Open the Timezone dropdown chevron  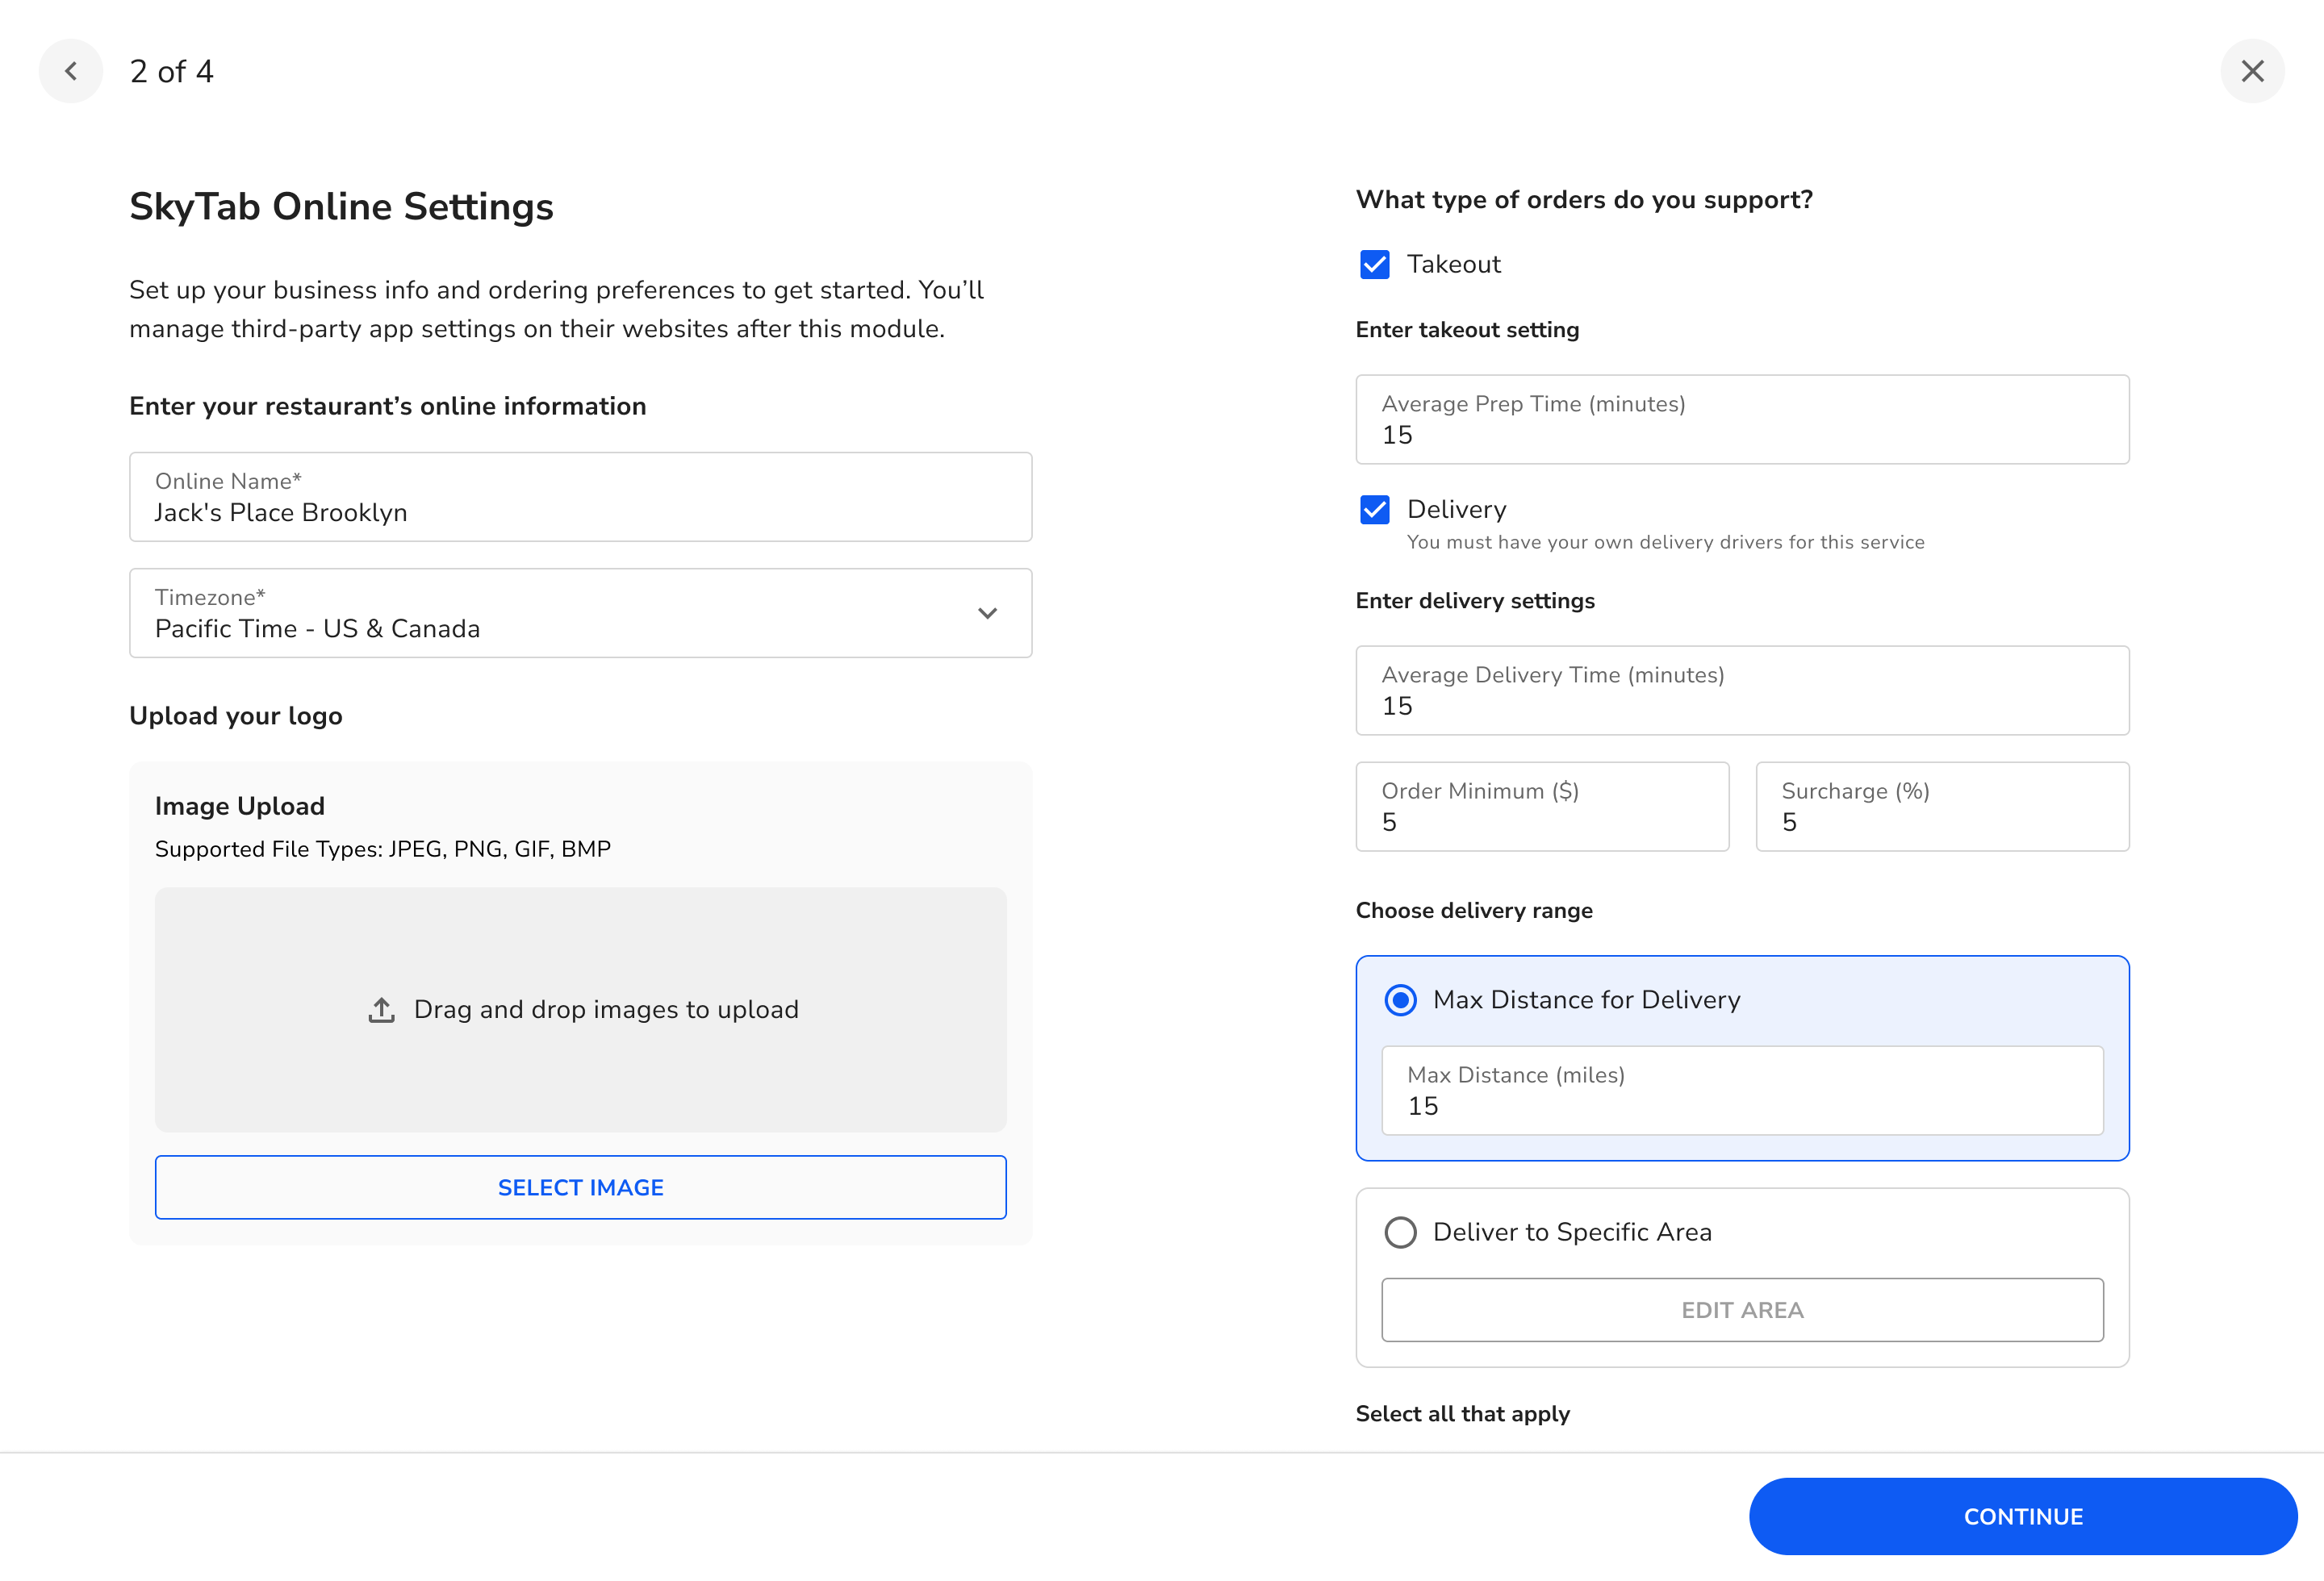(x=987, y=612)
